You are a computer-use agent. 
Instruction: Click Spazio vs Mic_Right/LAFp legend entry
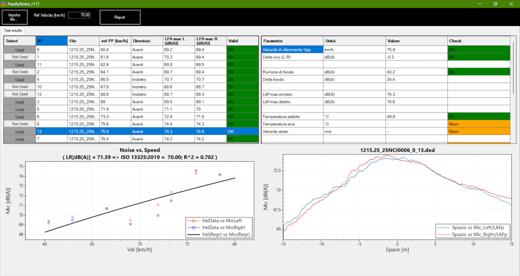pos(473,234)
